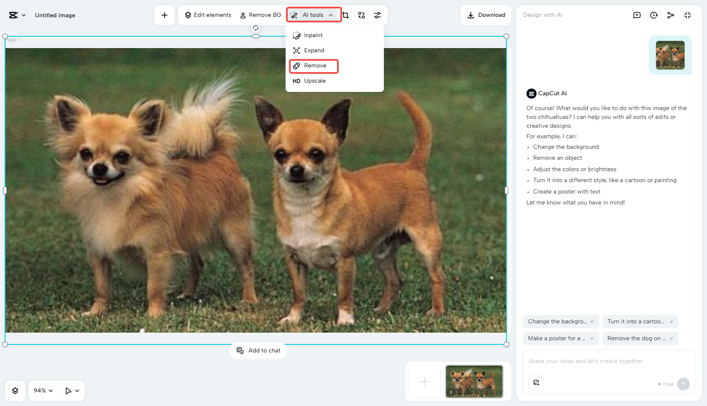Open the layers panel icon
The image size is (707, 406).
coord(15,391)
